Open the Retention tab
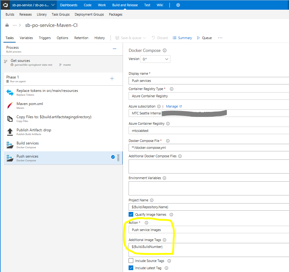The width and height of the screenshot is (289, 272). click(81, 38)
